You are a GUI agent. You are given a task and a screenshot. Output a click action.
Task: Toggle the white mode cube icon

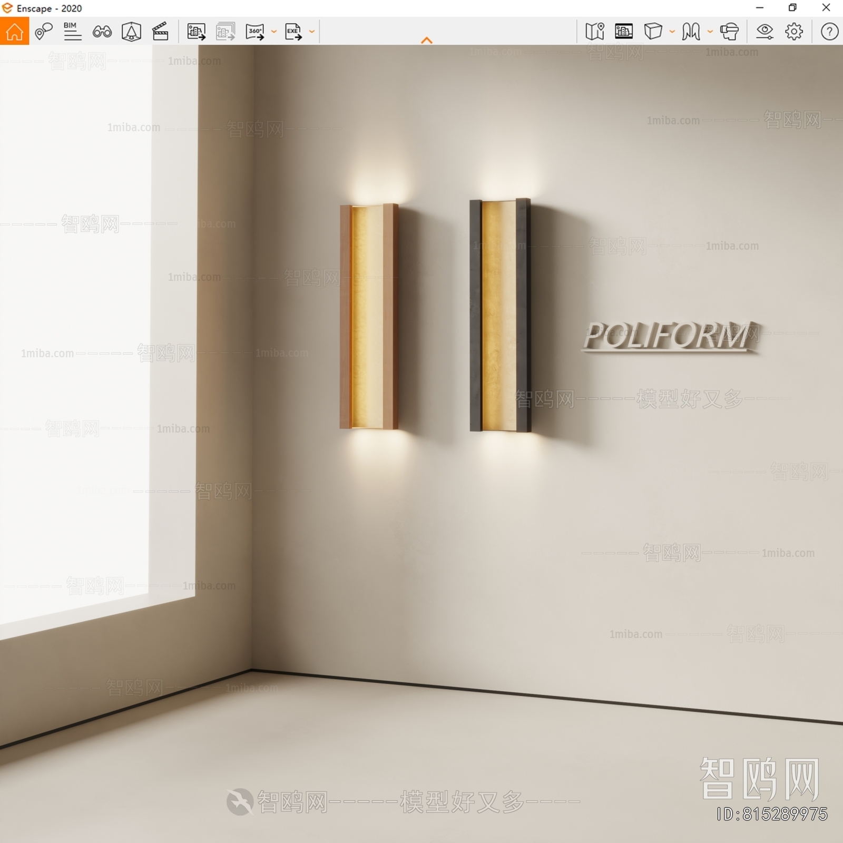tap(653, 32)
